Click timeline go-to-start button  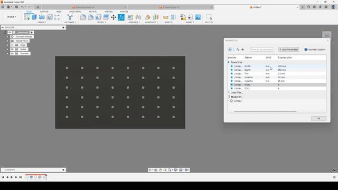pyautogui.click(x=3, y=177)
